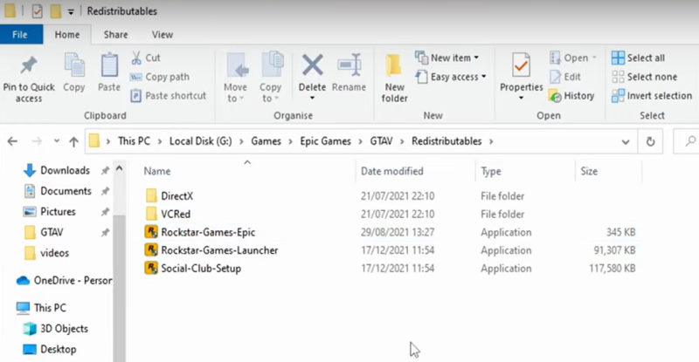Sort by the Size column header

pyautogui.click(x=589, y=171)
